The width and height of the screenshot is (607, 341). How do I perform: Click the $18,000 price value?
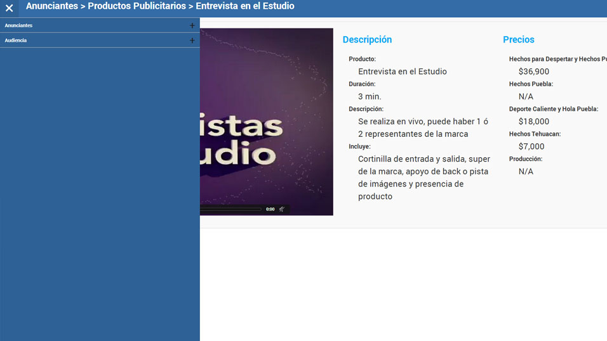533,122
